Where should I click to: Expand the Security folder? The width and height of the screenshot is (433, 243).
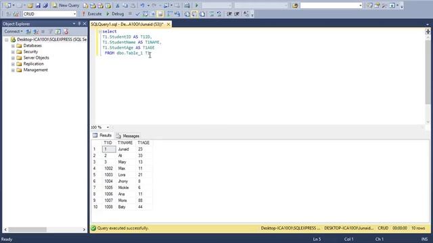[13, 52]
